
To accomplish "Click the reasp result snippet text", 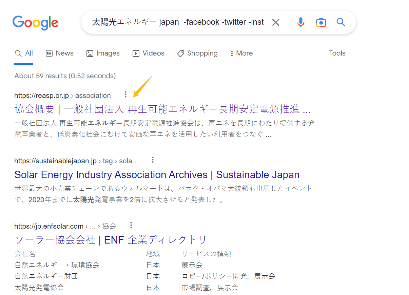I will click(x=164, y=129).
